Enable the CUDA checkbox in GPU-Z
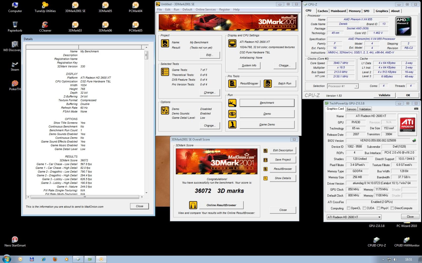422x263 pixels. [364, 208]
